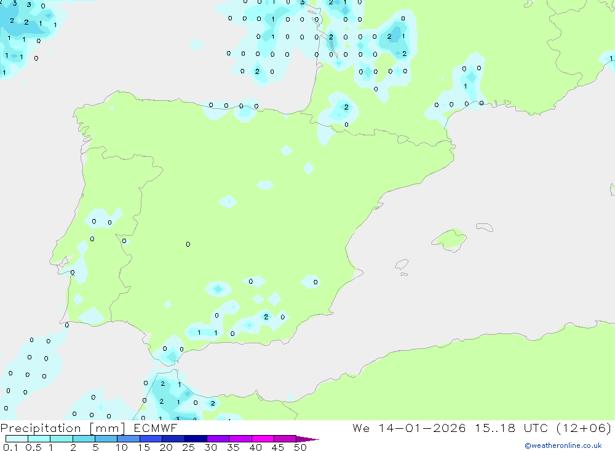The height and width of the screenshot is (451, 615).
Task: Click the 15–20 mm legend color swatch
Action: [x=151, y=439]
